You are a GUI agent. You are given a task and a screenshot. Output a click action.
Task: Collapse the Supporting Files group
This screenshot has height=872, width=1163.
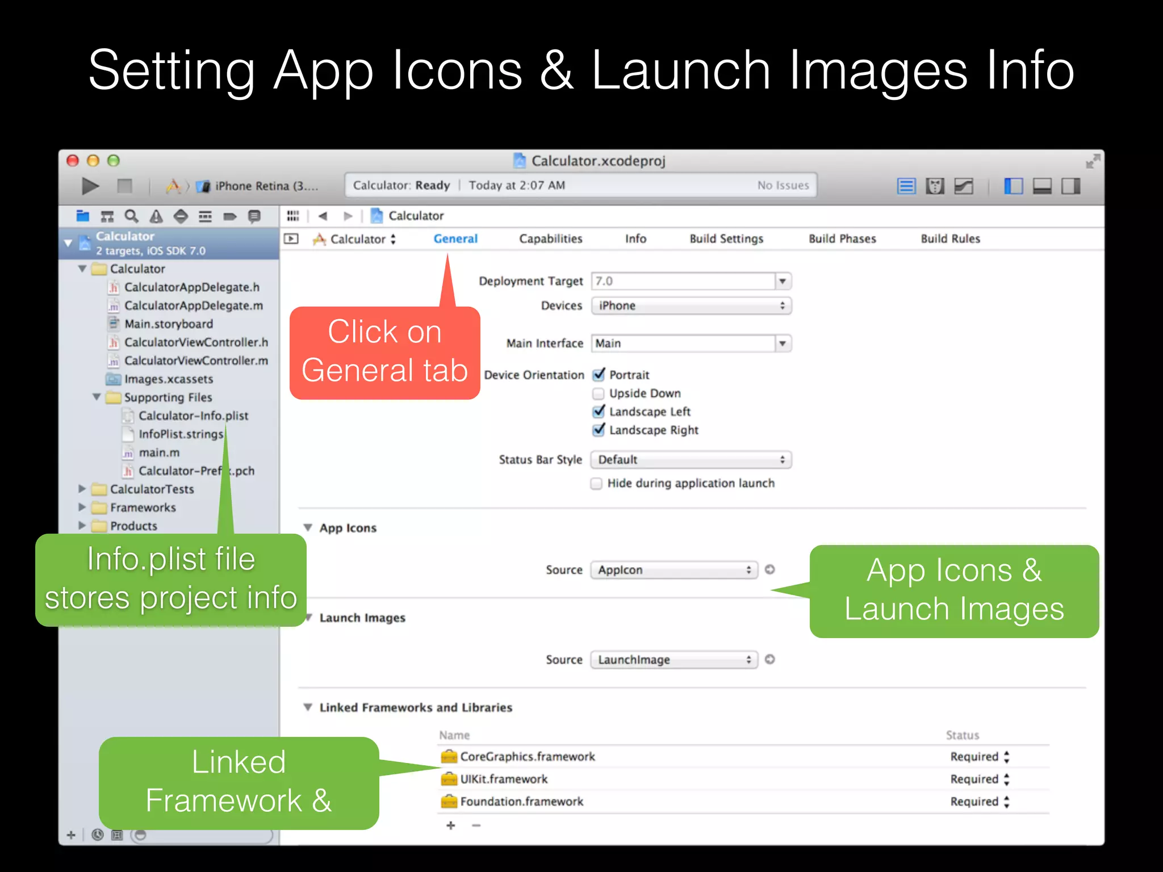click(x=97, y=397)
